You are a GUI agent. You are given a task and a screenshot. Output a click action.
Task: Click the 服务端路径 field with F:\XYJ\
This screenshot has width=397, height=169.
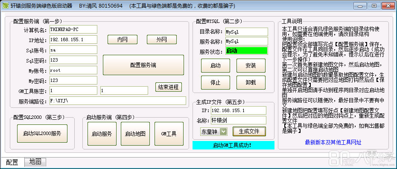pos(118,101)
